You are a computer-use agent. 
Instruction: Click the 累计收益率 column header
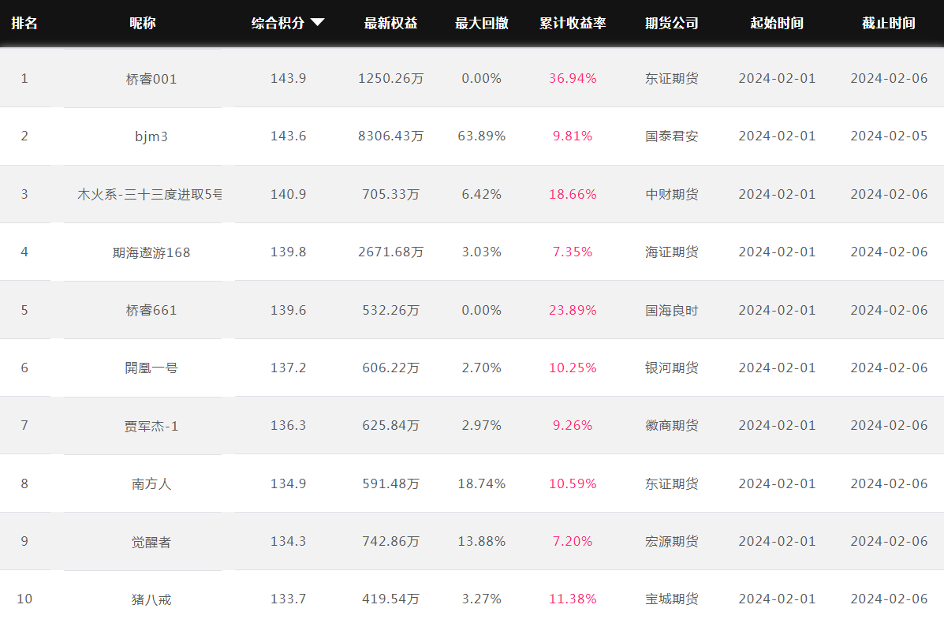(x=573, y=23)
